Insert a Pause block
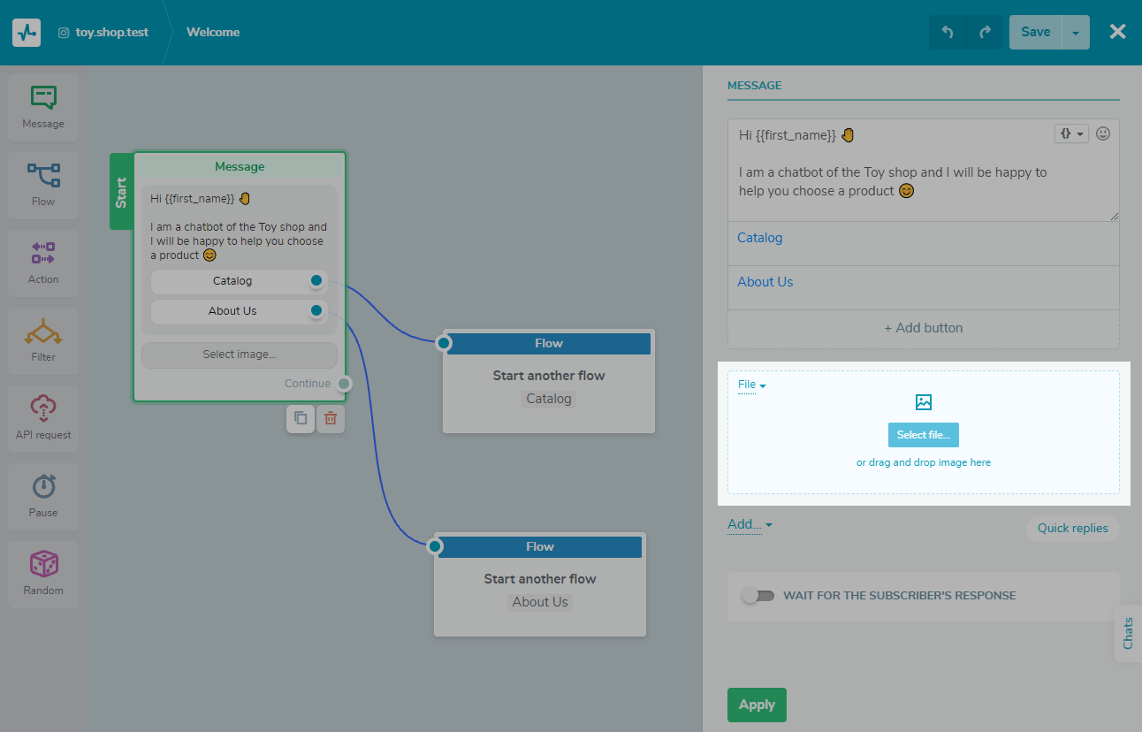Screen dimensions: 1142x732 [x=43, y=496]
